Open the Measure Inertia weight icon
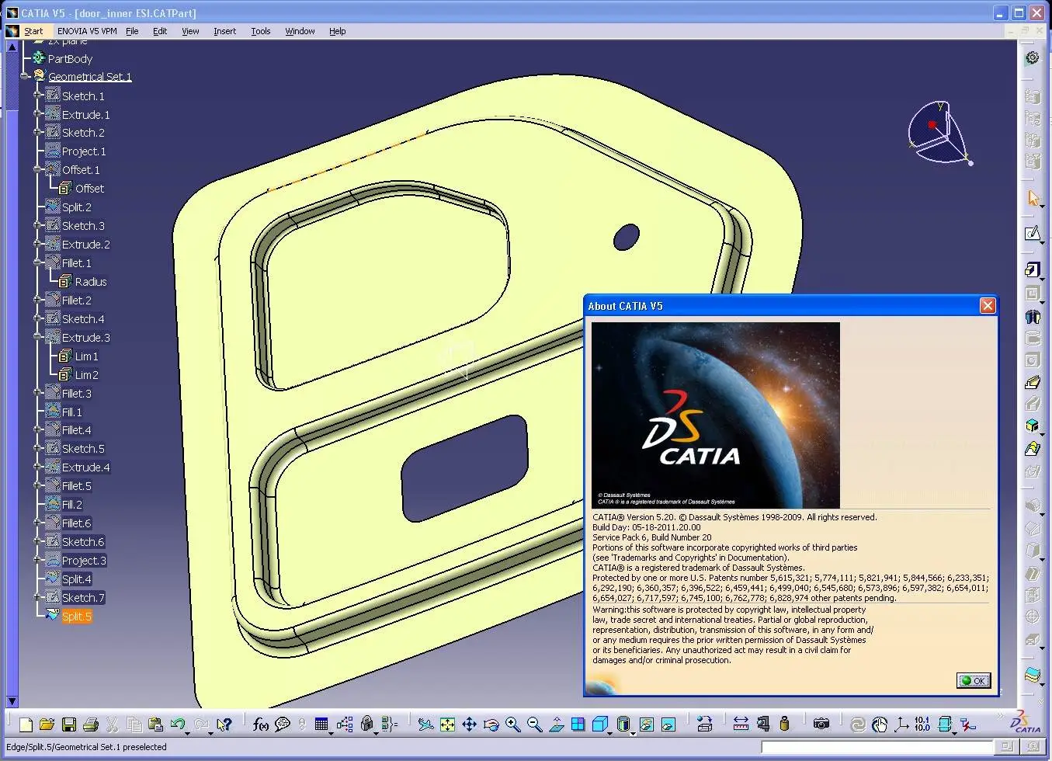 [784, 725]
